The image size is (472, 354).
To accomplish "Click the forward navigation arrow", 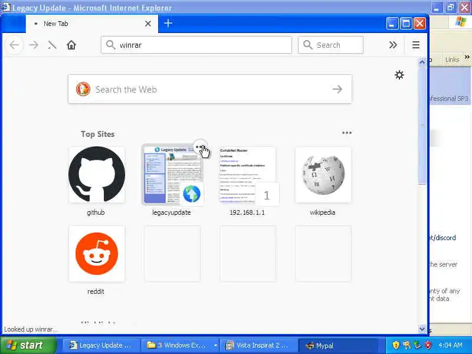I will click(34, 45).
